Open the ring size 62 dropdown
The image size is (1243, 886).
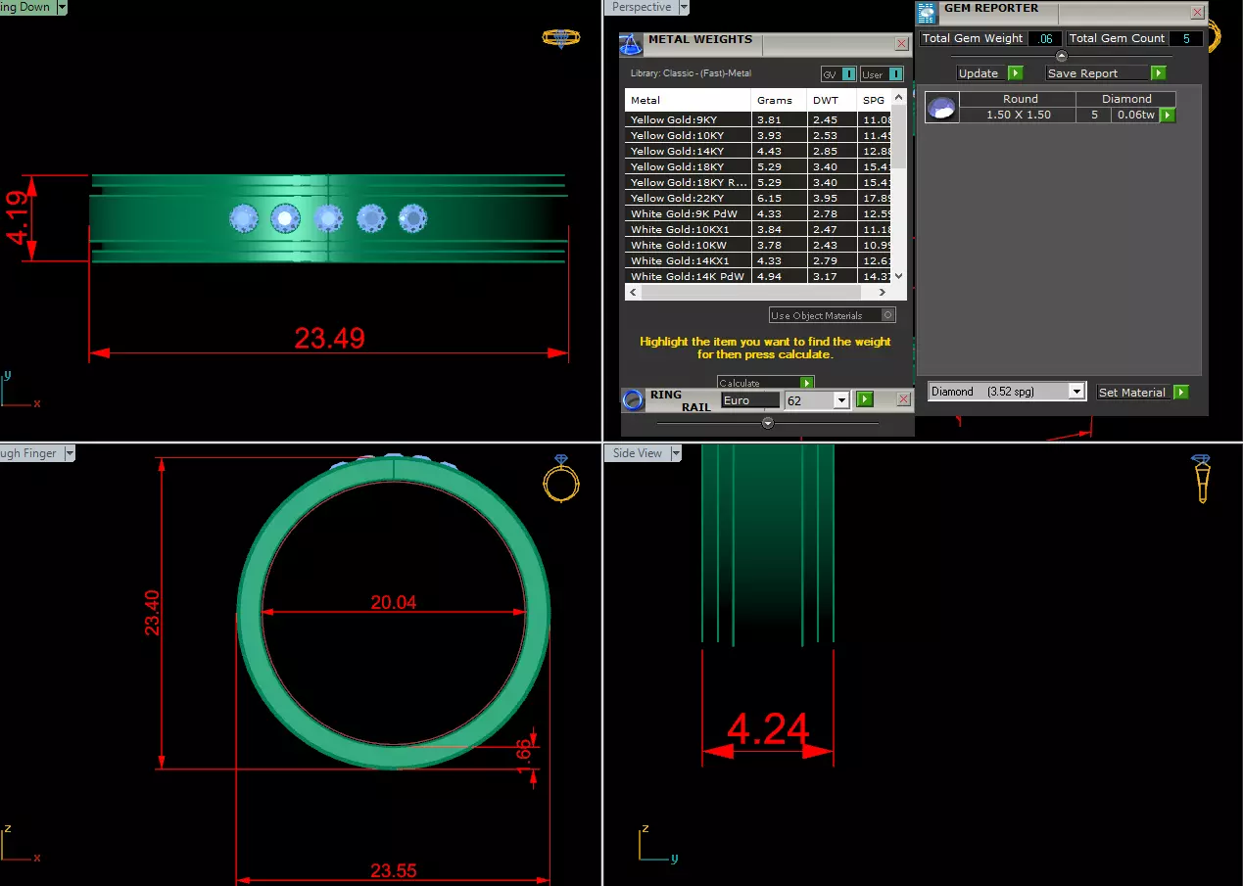coord(841,400)
